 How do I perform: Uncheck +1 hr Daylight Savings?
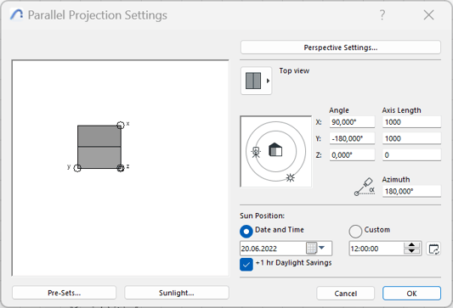click(246, 264)
